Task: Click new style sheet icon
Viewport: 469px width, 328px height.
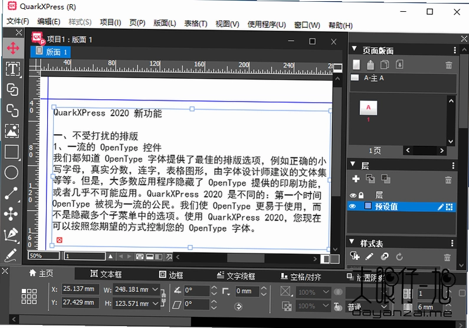Action: coord(355,256)
